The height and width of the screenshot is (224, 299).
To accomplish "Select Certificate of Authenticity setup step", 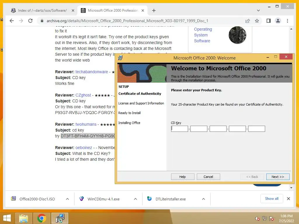I will tap(140, 94).
